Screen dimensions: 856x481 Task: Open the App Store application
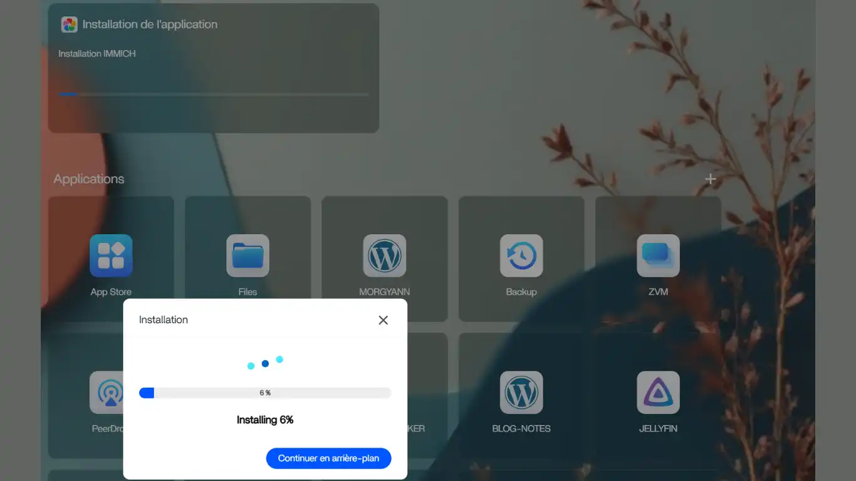pyautogui.click(x=111, y=256)
